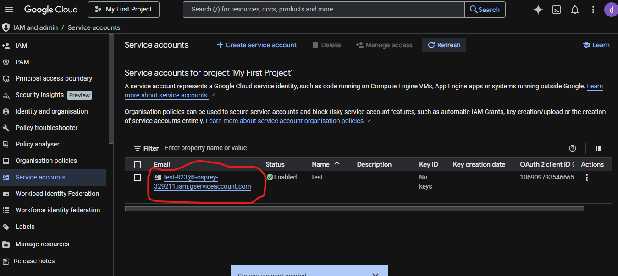
Task: Open the account avatar menu
Action: tap(612, 9)
